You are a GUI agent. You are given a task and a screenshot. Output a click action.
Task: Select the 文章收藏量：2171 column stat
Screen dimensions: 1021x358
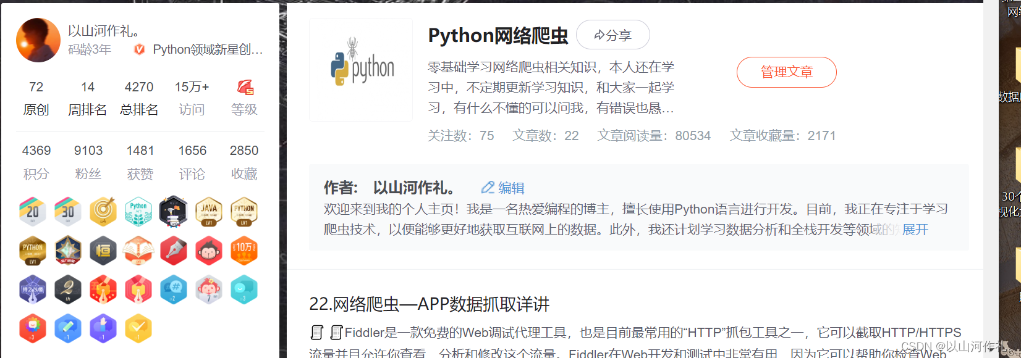coord(782,136)
